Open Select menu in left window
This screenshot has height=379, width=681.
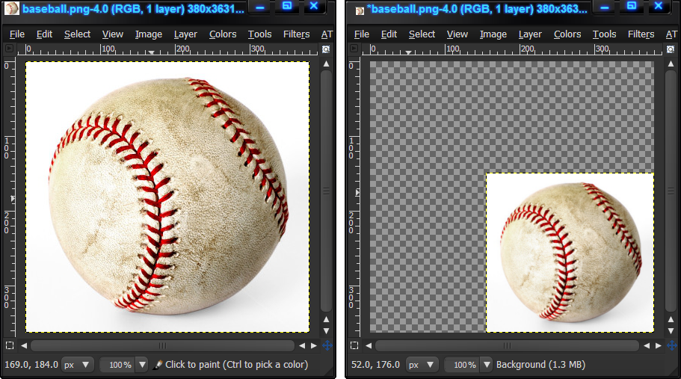point(77,34)
